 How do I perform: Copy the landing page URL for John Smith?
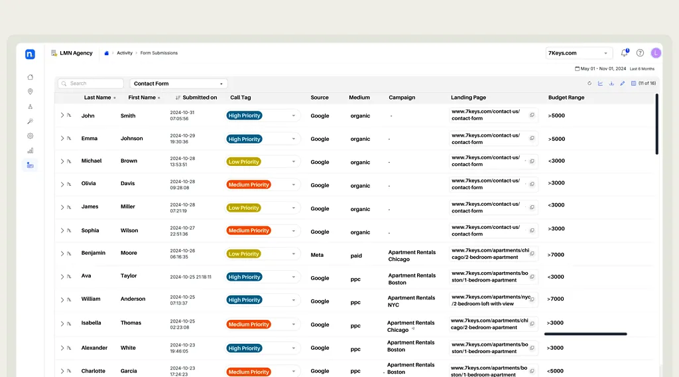(532, 115)
